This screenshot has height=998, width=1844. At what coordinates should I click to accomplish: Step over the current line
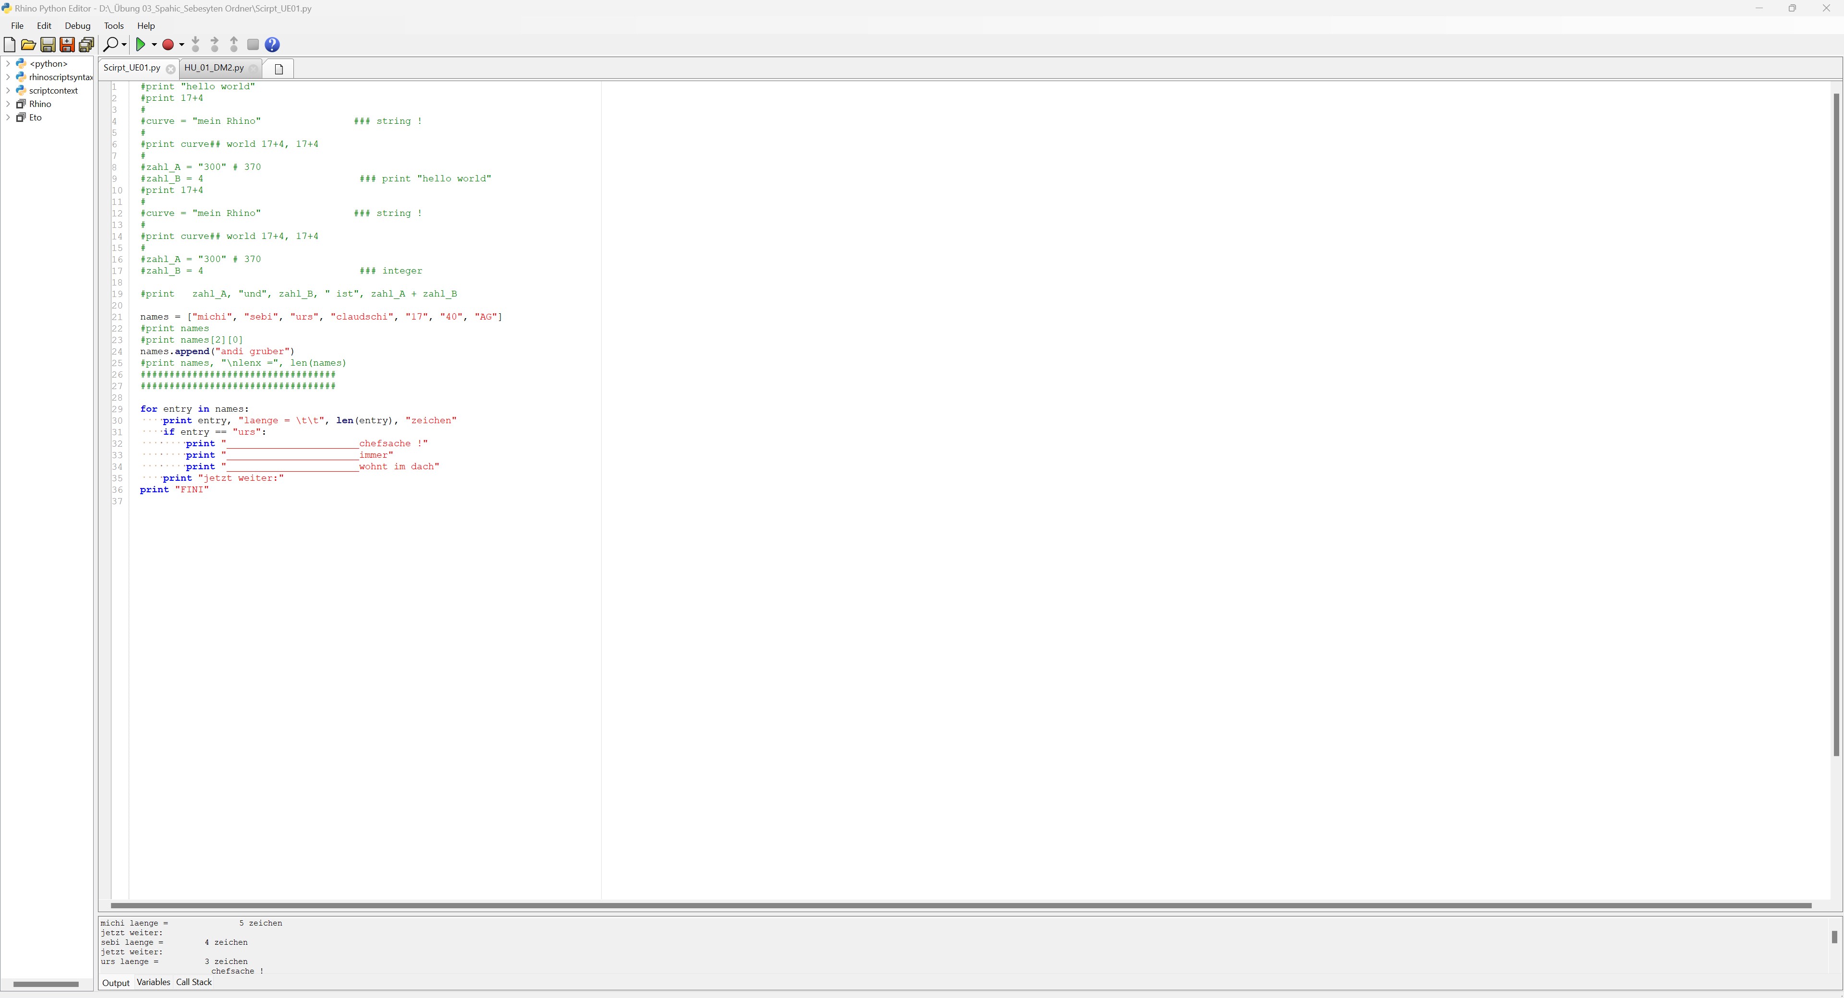click(214, 44)
